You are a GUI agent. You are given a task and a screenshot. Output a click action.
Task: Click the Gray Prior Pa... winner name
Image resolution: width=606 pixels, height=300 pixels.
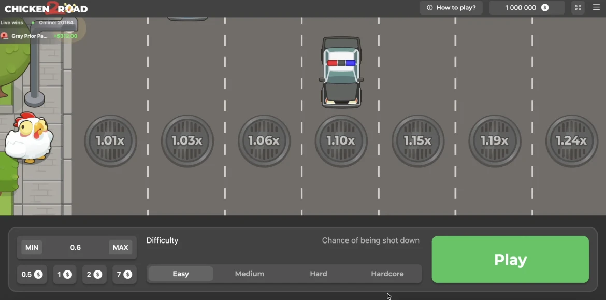point(30,36)
